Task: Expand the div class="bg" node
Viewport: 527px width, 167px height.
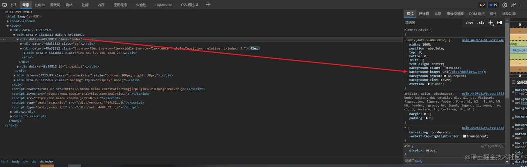Action: point(21,44)
